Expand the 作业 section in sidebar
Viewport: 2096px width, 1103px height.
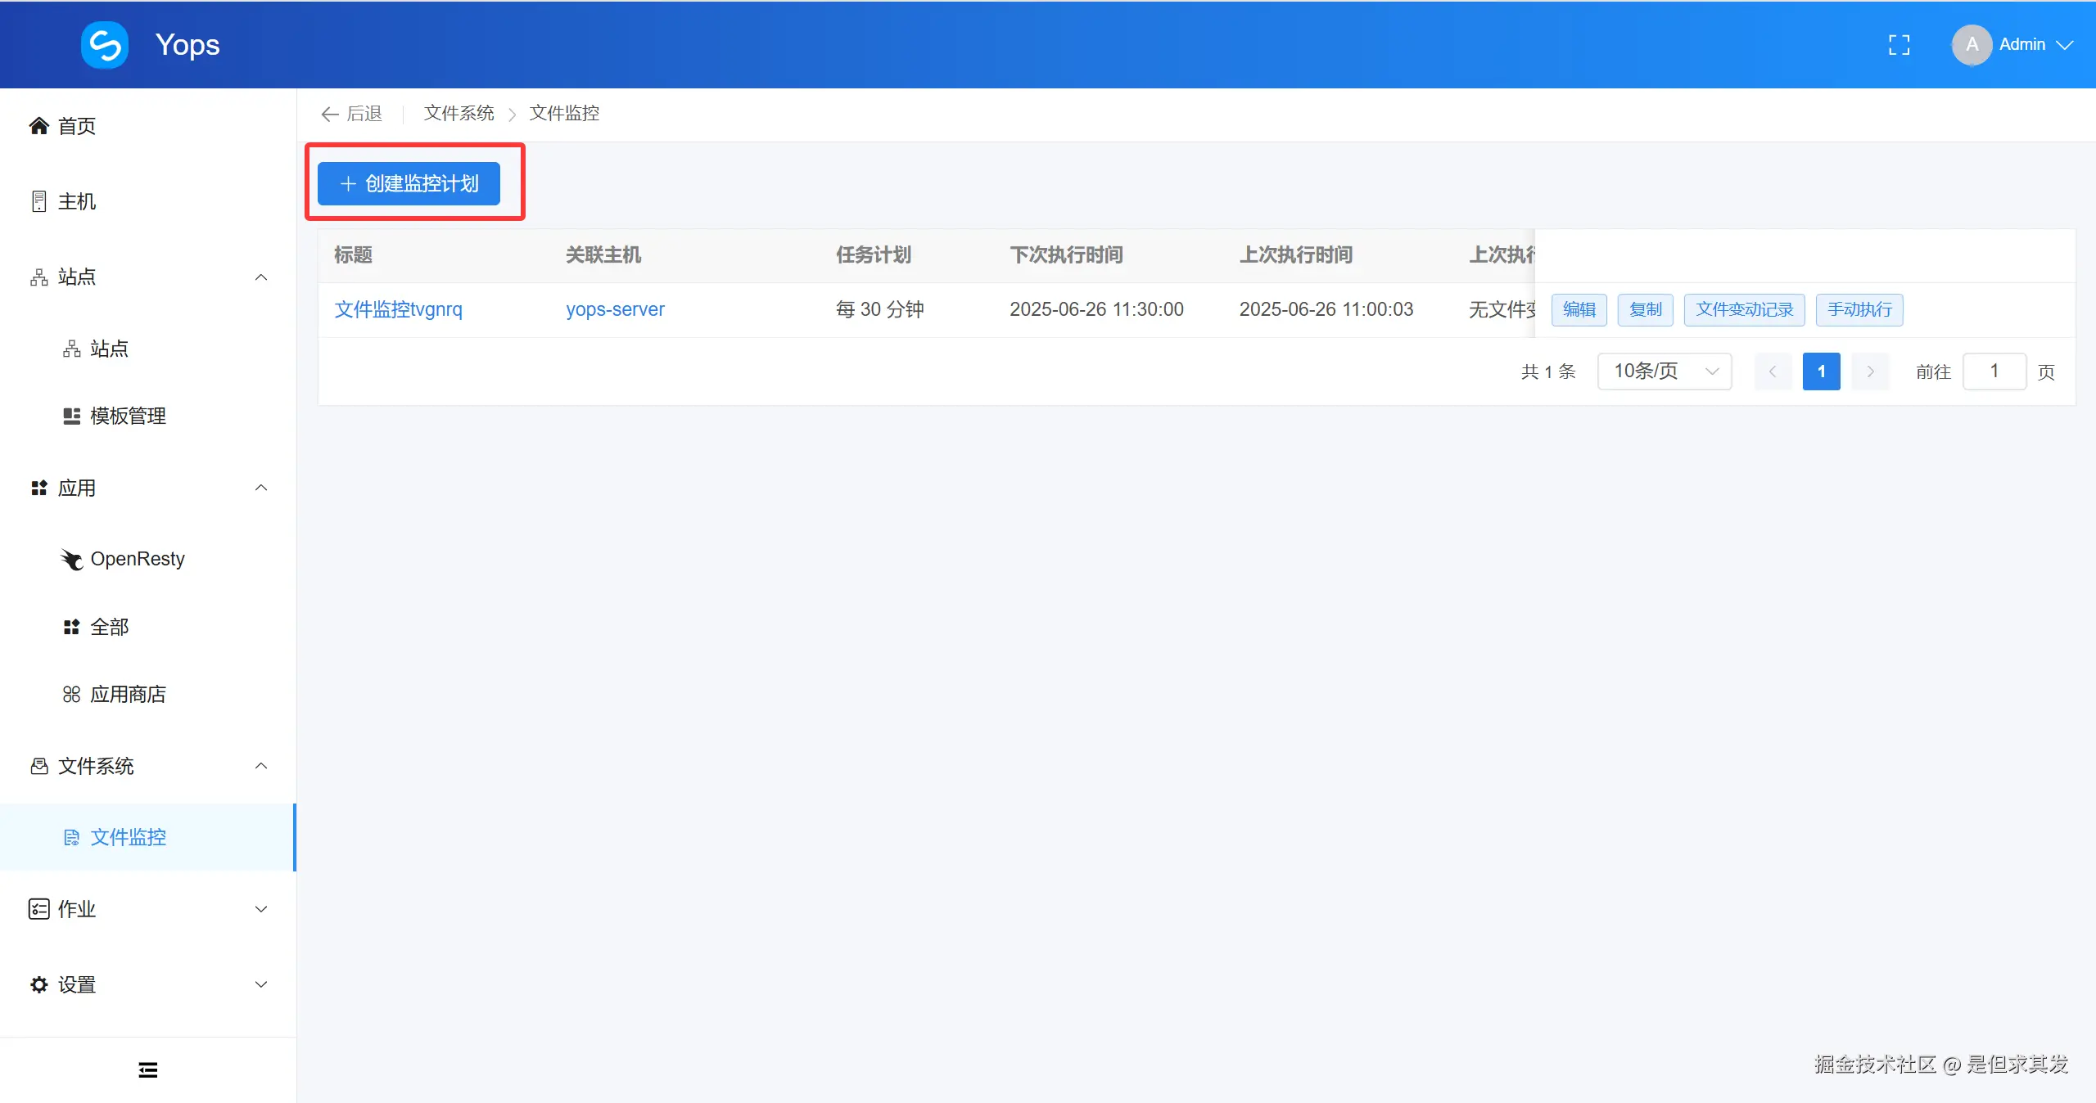(260, 909)
